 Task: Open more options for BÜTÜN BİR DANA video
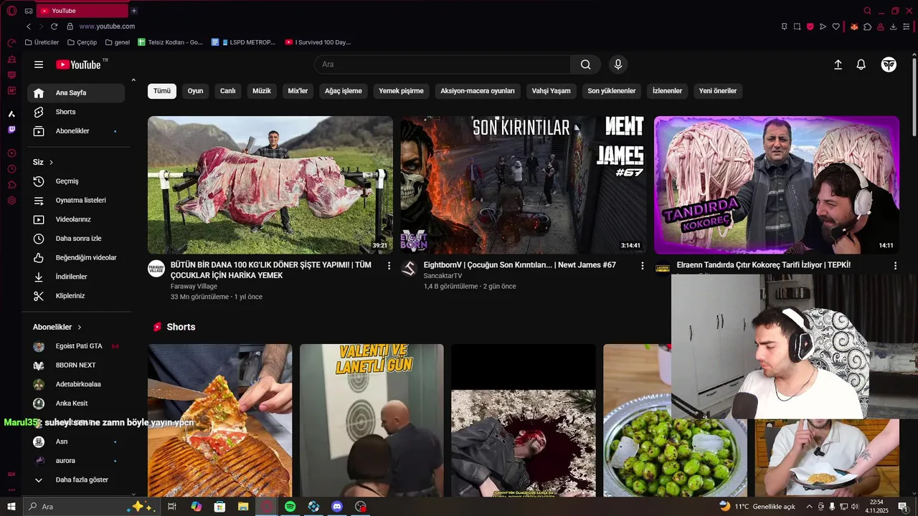click(x=389, y=266)
